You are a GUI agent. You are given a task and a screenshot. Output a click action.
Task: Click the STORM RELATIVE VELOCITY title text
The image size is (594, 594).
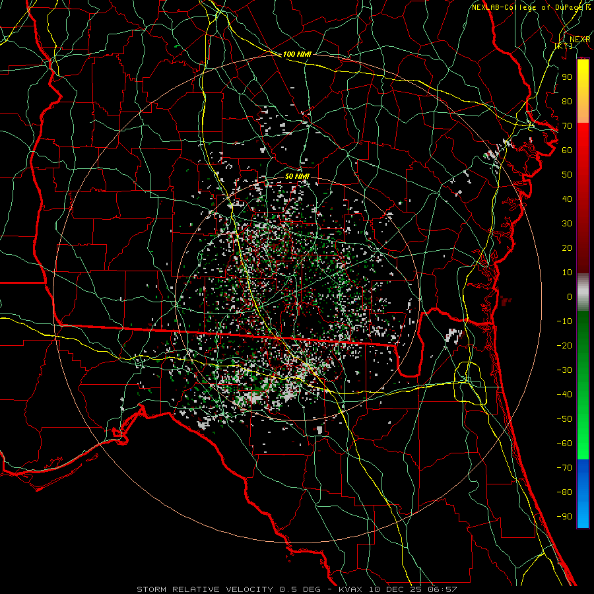(x=205, y=589)
